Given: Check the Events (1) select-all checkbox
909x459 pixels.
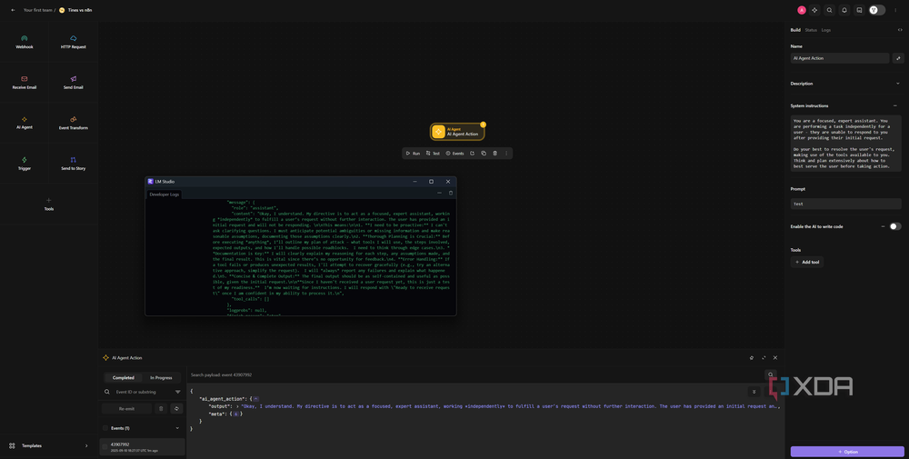Looking at the screenshot, I should 105,428.
